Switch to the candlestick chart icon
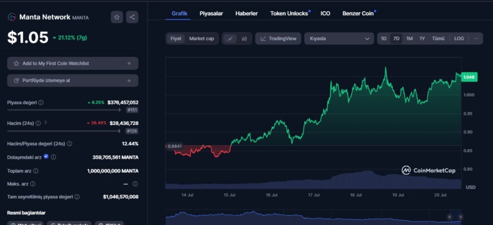This screenshot has height=225, width=493. [244, 39]
